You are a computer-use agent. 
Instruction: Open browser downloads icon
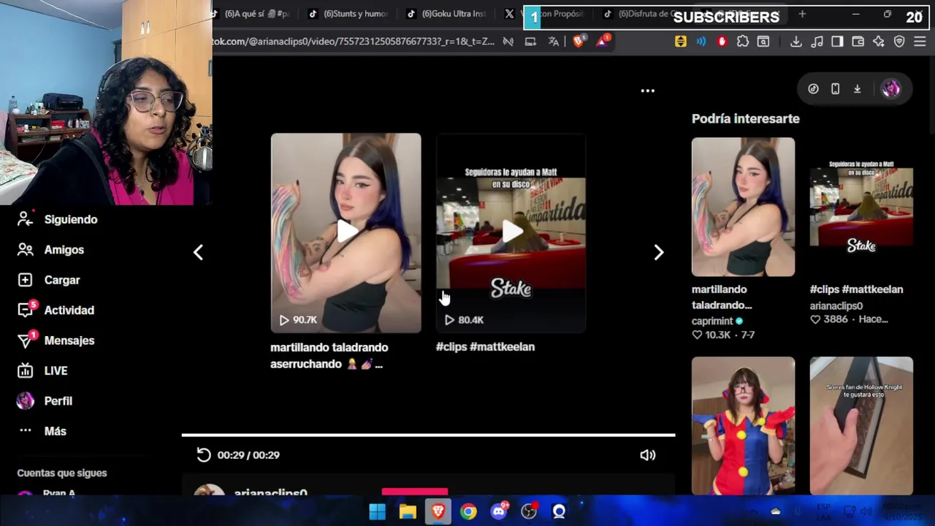[x=796, y=42]
